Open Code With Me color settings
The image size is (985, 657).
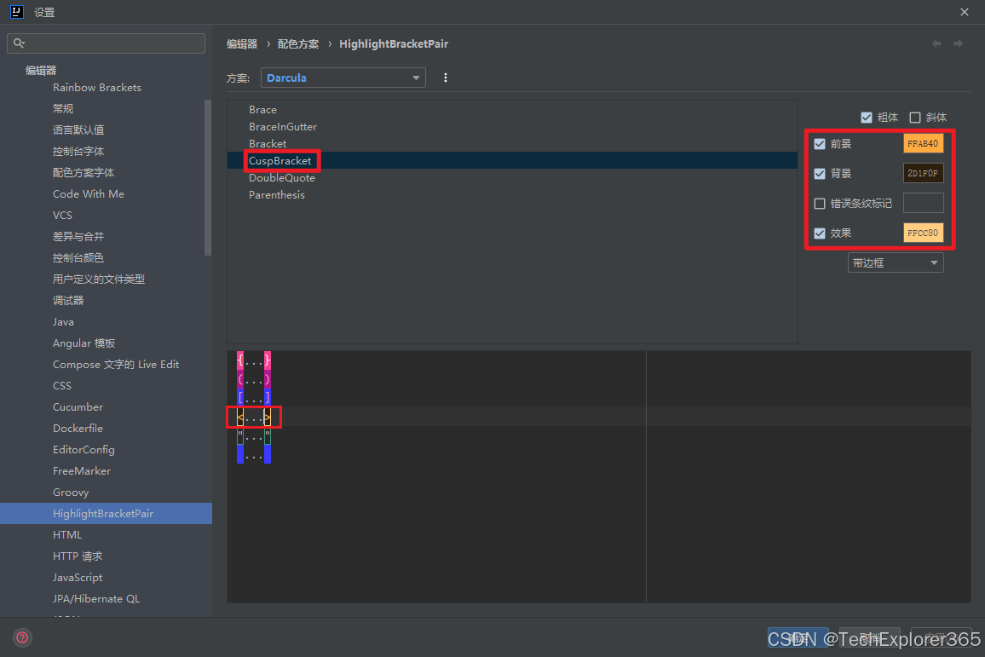[89, 194]
